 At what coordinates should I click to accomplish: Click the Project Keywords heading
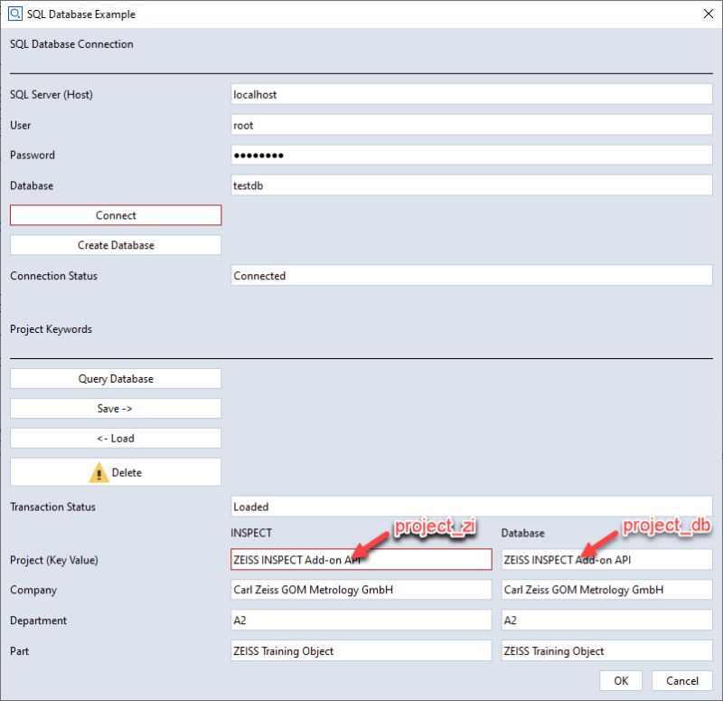[x=51, y=329]
